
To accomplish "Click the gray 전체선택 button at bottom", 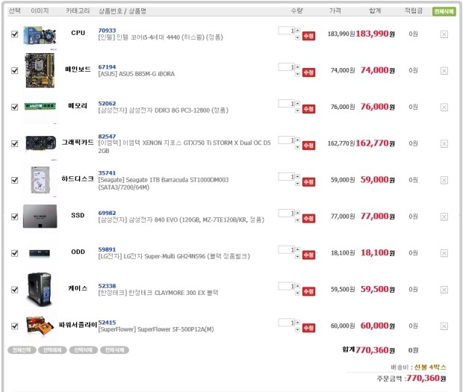I will (22, 350).
